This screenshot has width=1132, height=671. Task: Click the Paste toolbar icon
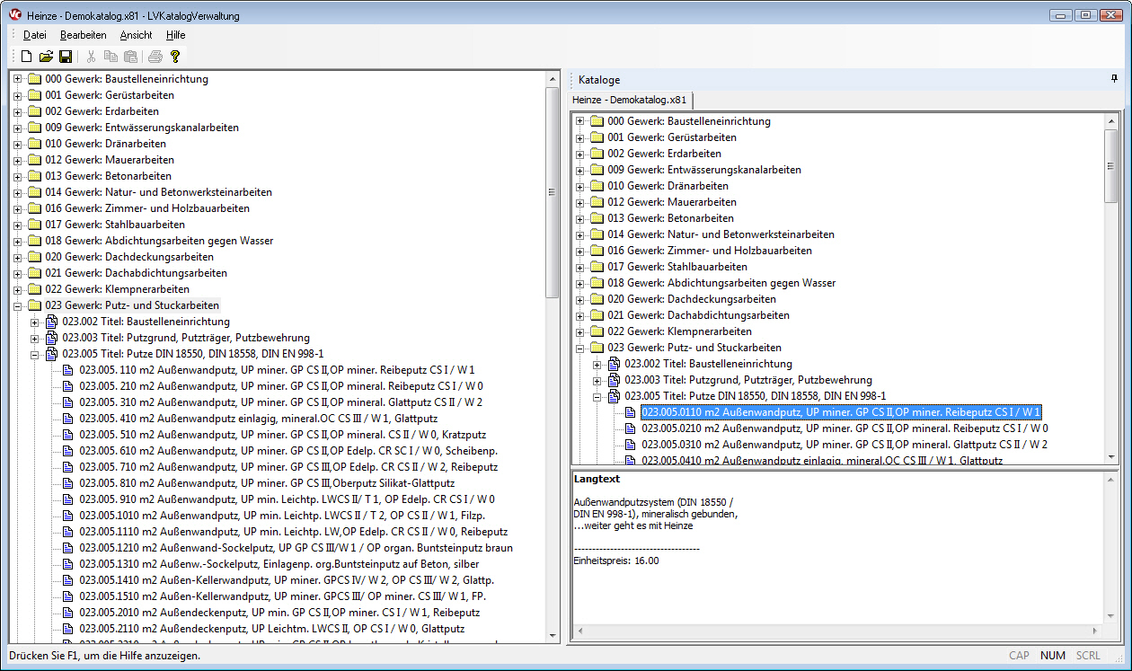130,57
